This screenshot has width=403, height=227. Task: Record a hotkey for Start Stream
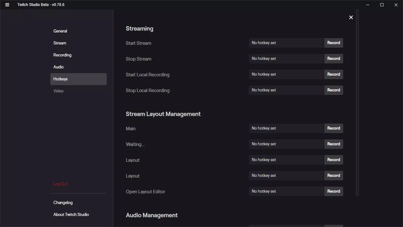(334, 43)
